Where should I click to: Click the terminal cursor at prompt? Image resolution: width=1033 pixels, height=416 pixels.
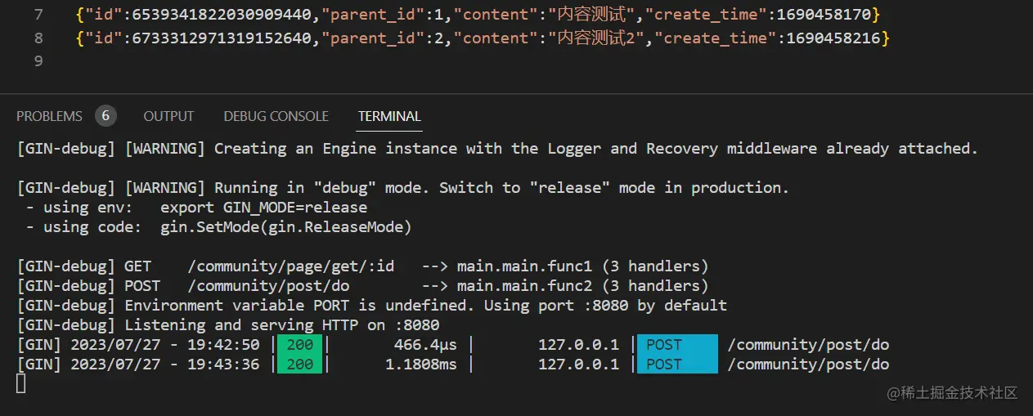(x=21, y=383)
